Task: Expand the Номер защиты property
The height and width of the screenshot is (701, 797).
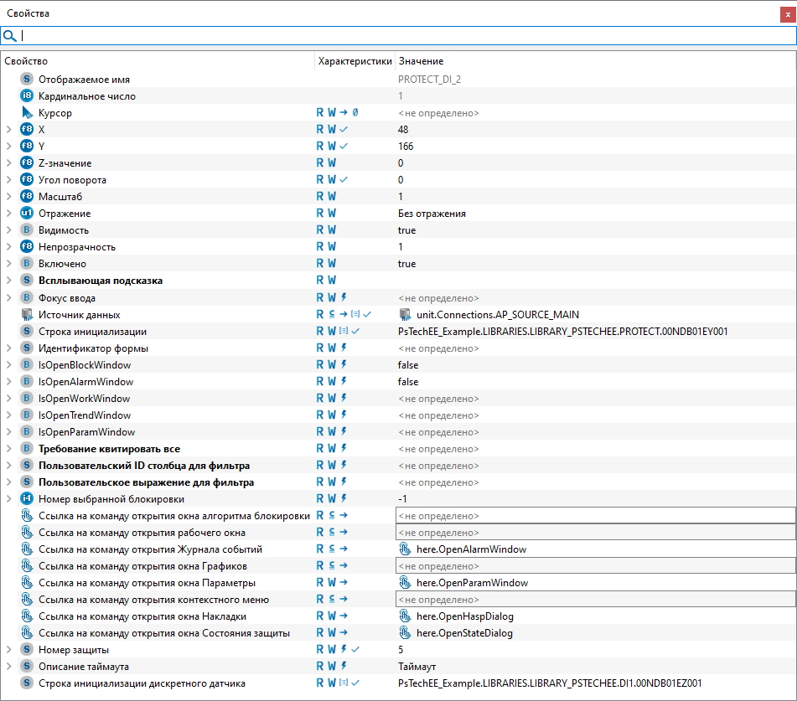Action: 8,650
